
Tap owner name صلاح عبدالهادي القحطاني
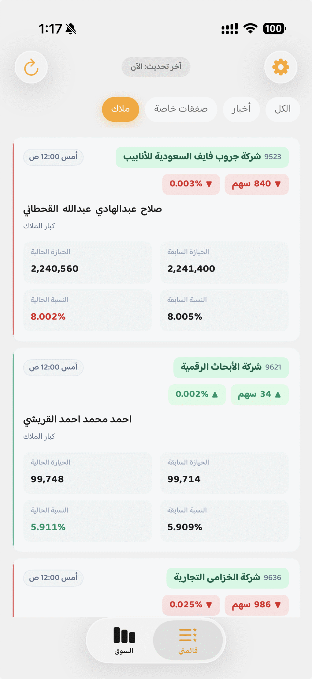pos(92,209)
